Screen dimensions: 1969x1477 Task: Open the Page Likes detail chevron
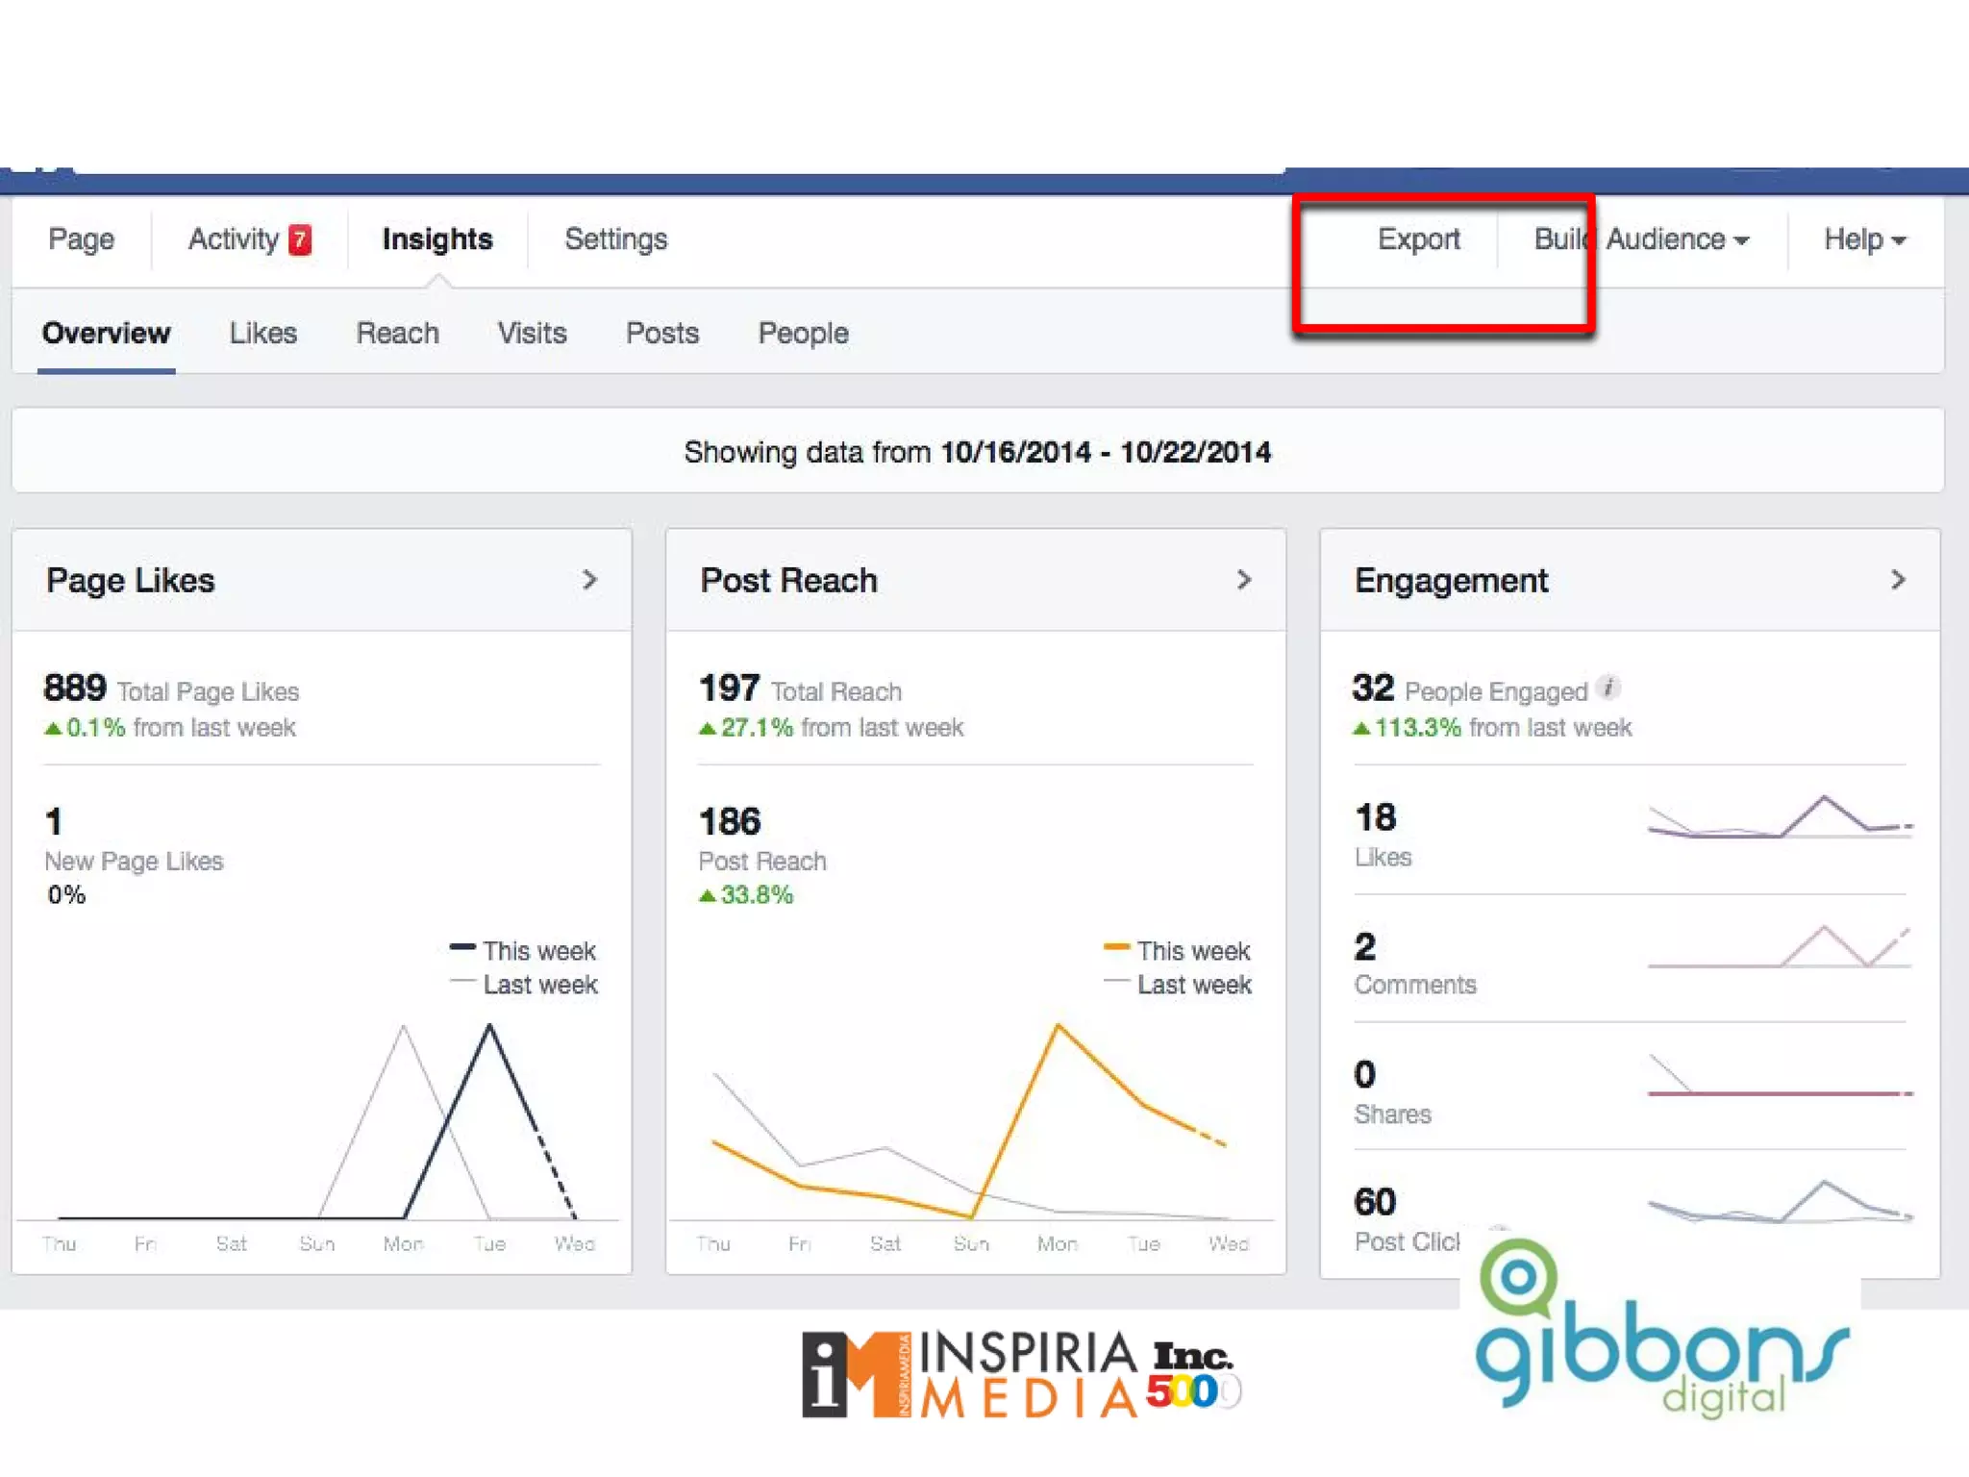[589, 580]
